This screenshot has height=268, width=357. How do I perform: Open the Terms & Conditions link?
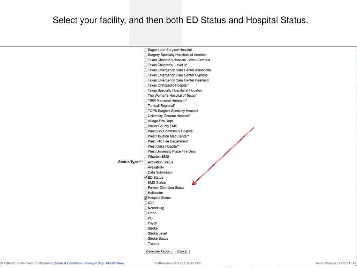68,263
